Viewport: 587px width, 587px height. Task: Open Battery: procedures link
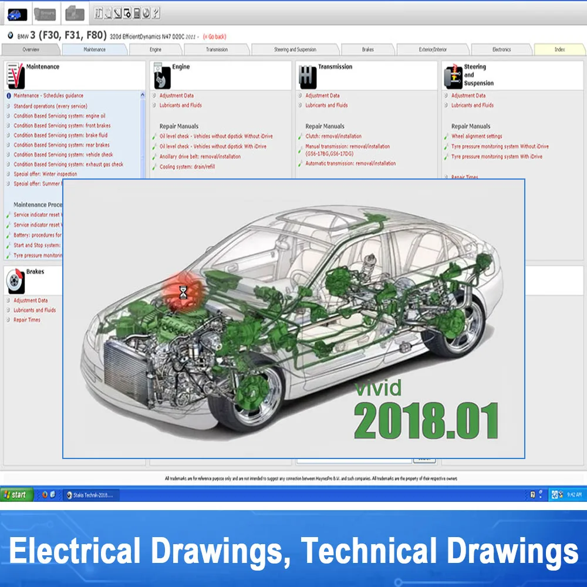coord(38,235)
